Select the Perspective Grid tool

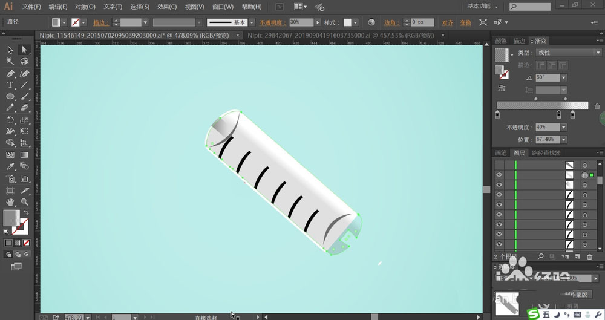click(24, 143)
